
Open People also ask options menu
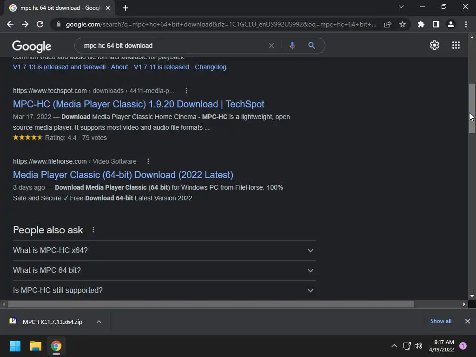click(x=93, y=230)
